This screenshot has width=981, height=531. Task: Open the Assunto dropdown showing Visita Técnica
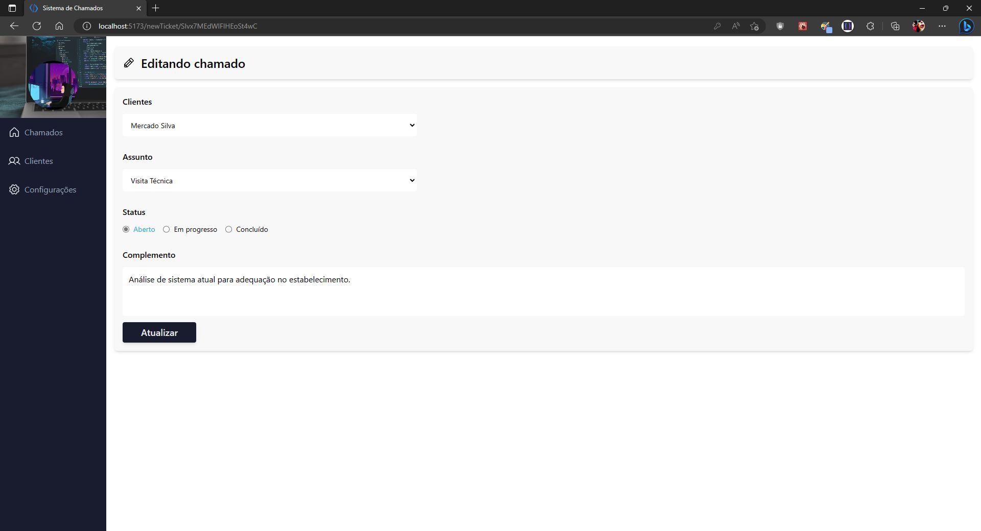click(x=269, y=180)
